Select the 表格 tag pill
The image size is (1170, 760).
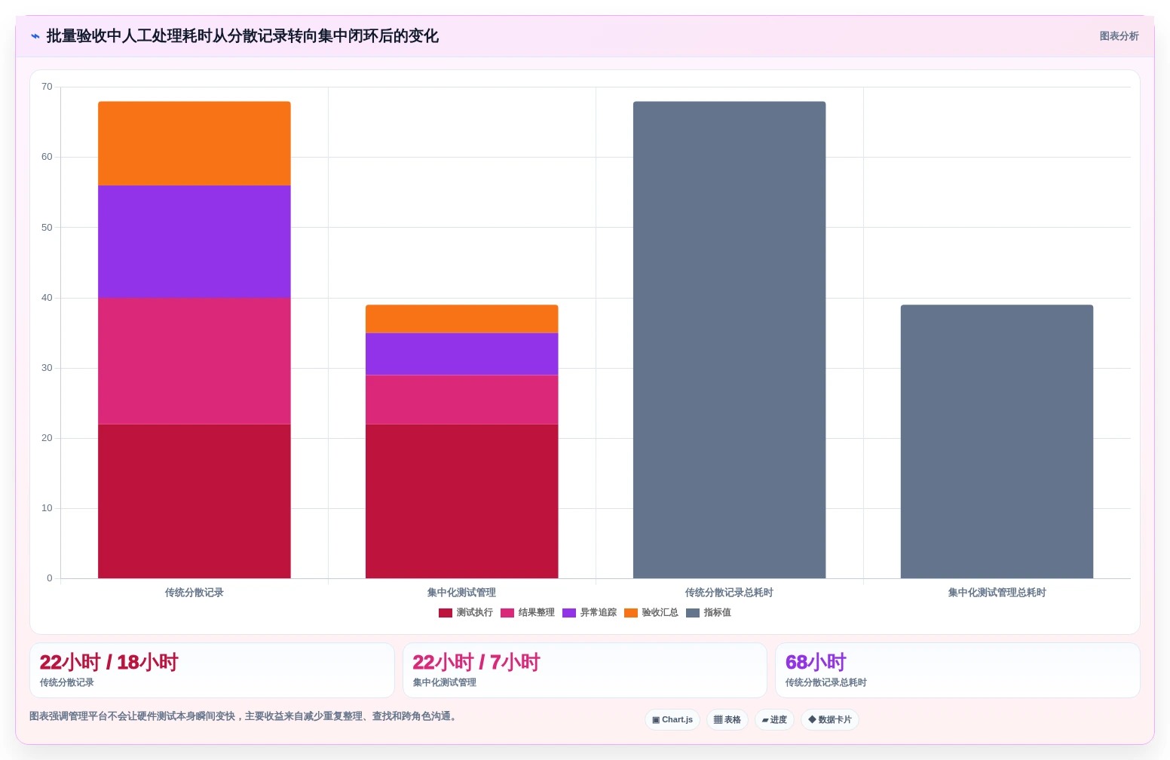click(727, 720)
